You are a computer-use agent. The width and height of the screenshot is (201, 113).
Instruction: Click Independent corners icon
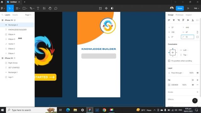(x=198, y=37)
